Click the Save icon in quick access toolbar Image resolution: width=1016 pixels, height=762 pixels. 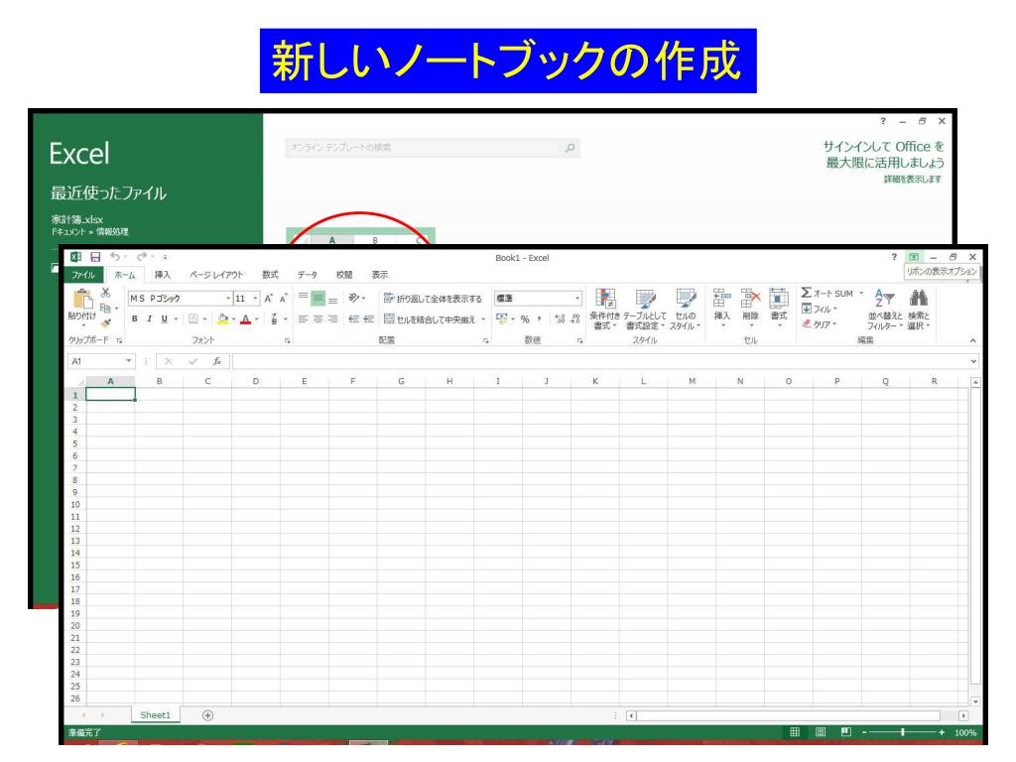pyautogui.click(x=95, y=257)
